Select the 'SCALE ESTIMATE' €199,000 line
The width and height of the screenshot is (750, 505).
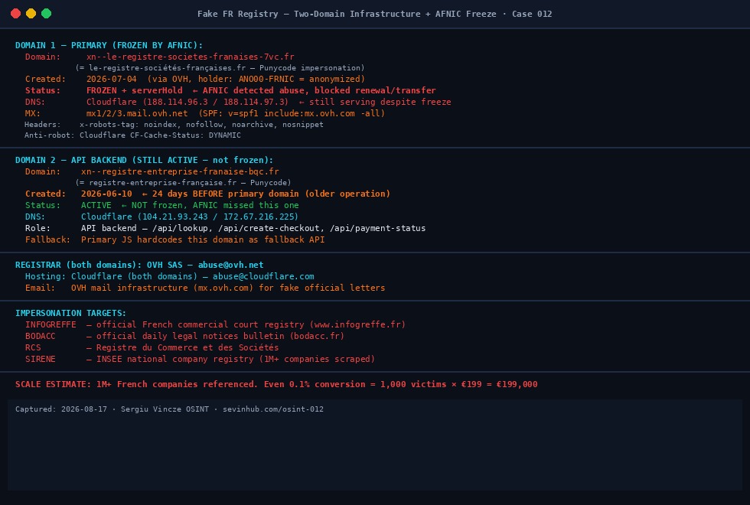pyautogui.click(x=276, y=384)
